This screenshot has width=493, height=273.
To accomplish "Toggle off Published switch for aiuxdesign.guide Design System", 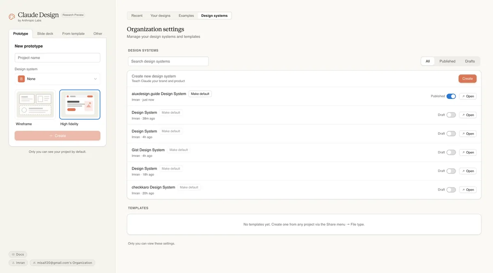I will coord(451,96).
